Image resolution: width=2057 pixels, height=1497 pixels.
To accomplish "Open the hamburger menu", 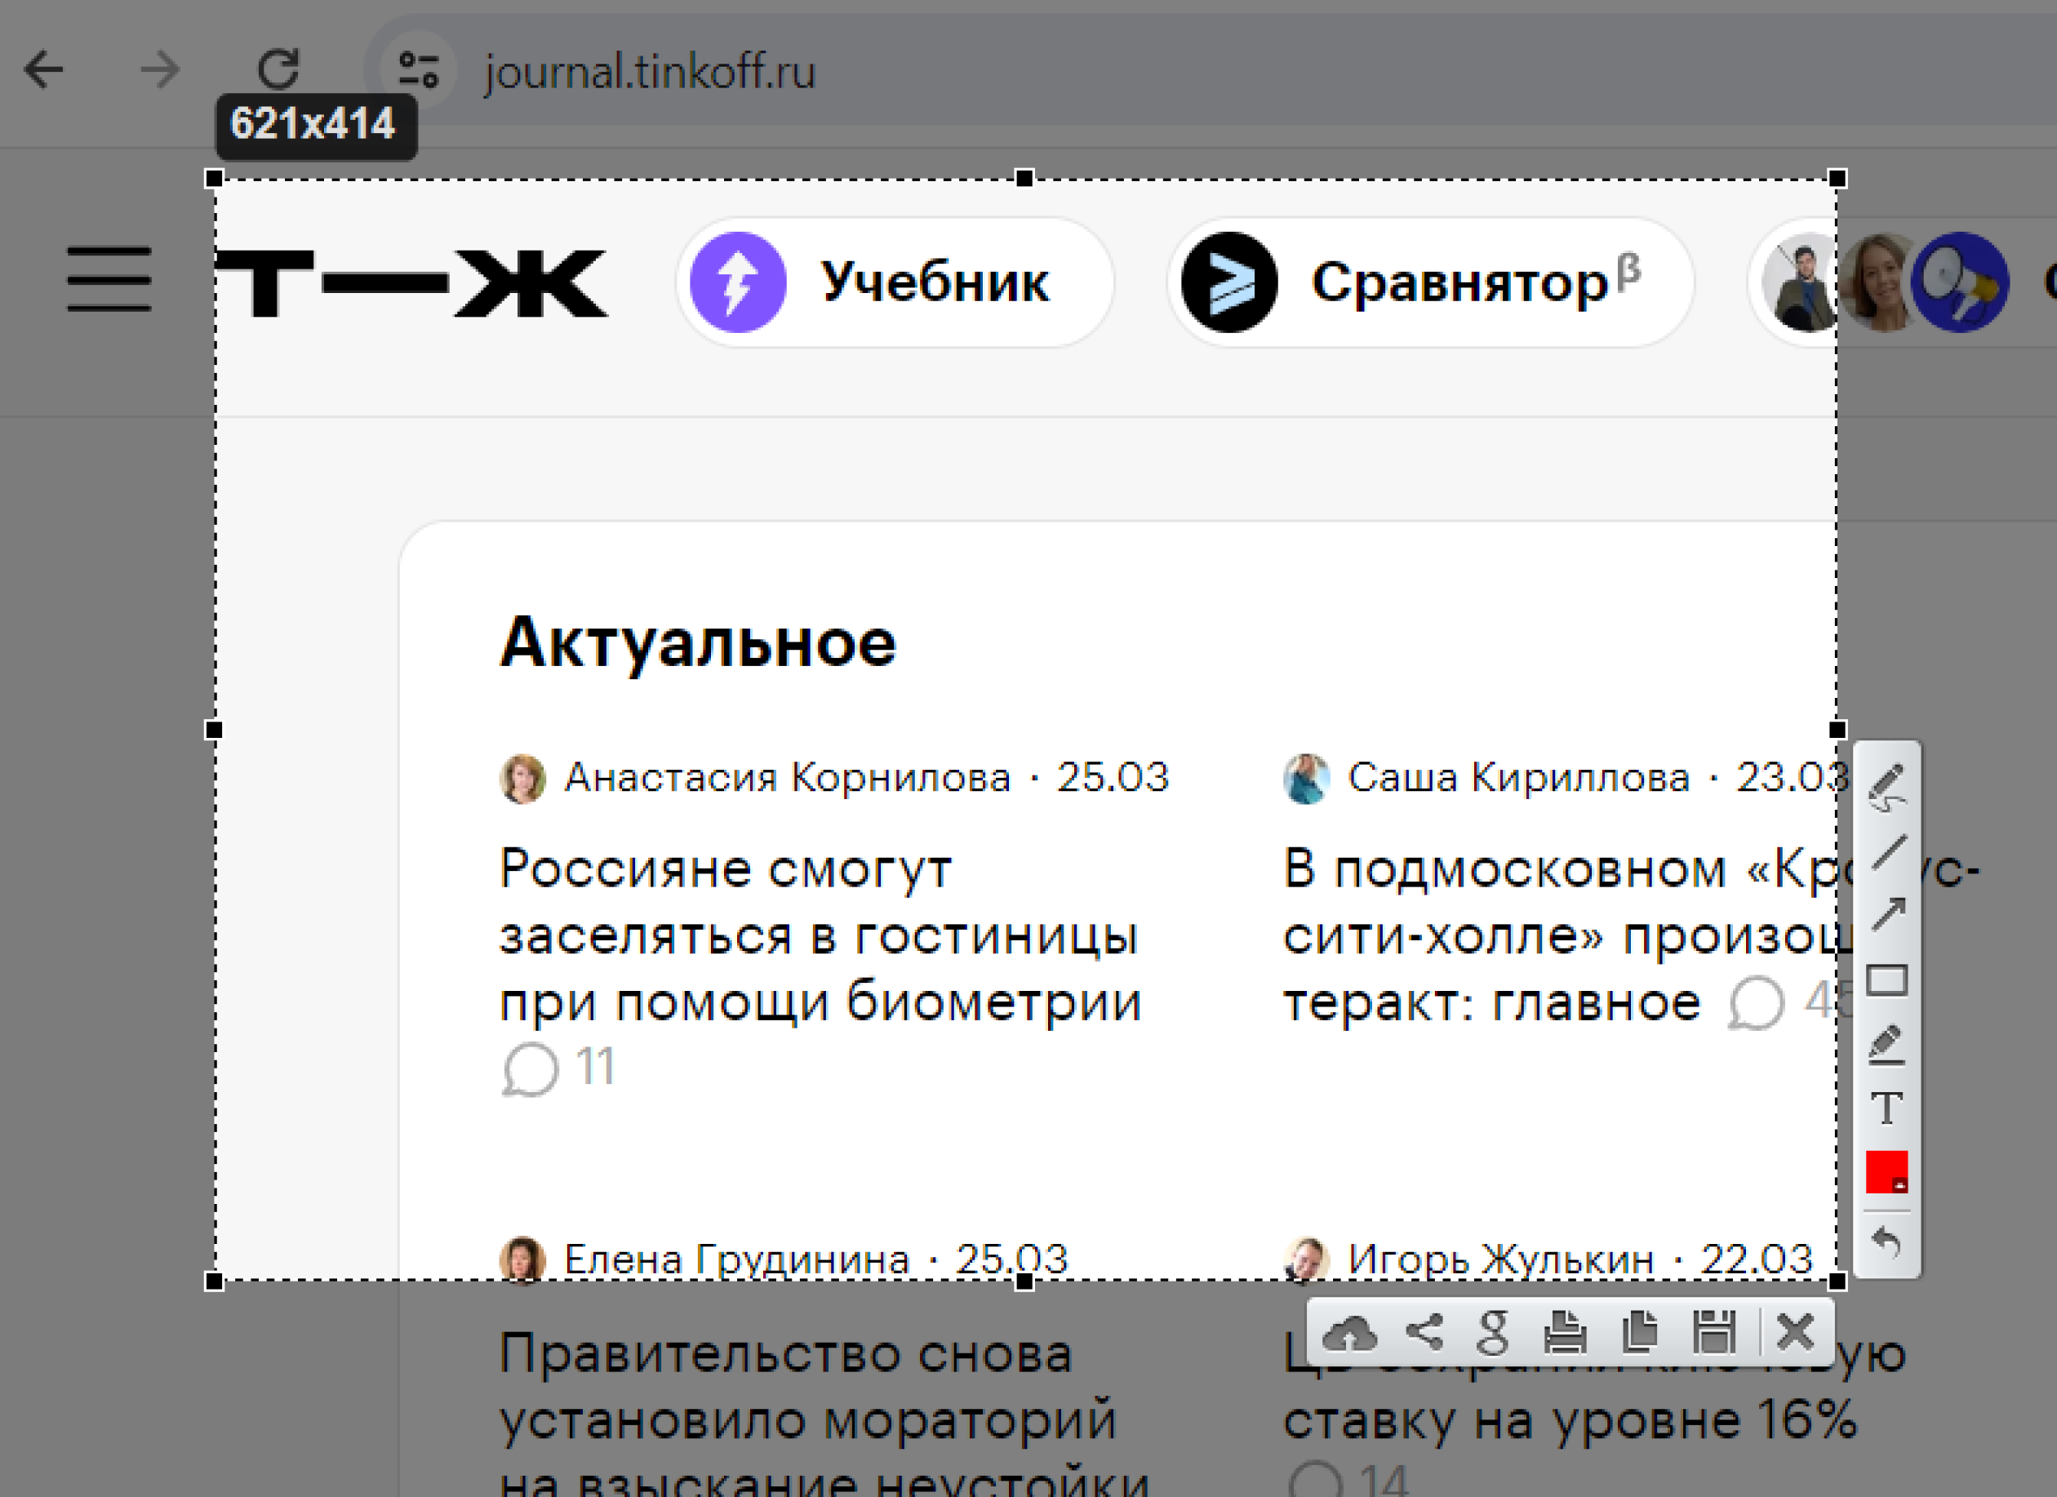I will pyautogui.click(x=109, y=279).
